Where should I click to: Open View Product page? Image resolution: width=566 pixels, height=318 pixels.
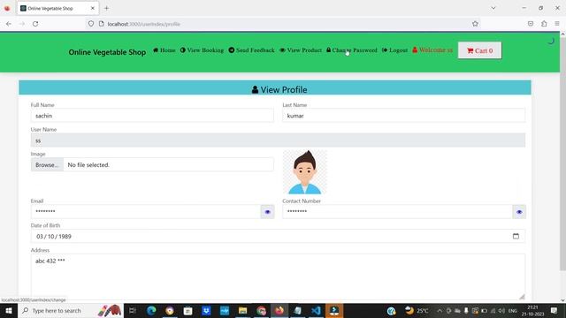[x=301, y=50]
